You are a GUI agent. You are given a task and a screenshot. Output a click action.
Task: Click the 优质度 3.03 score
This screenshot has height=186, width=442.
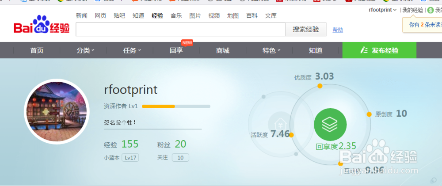(314, 76)
